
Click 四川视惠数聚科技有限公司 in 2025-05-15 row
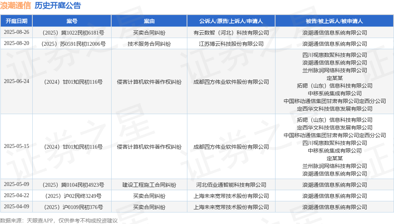click(x=335, y=143)
